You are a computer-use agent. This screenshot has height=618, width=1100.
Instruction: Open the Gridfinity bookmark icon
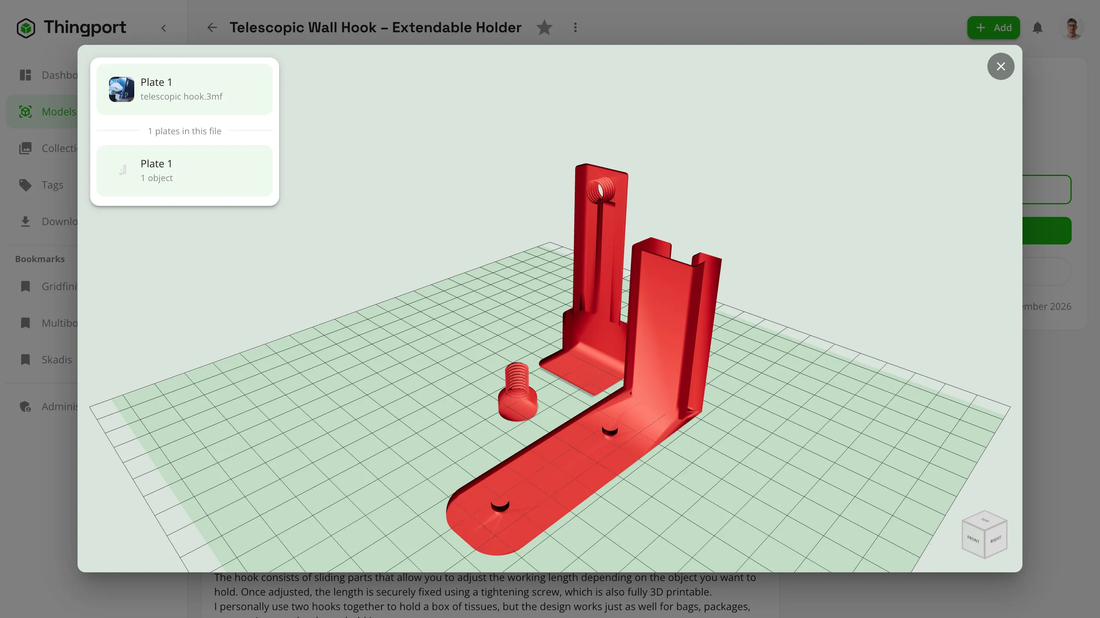(26, 287)
